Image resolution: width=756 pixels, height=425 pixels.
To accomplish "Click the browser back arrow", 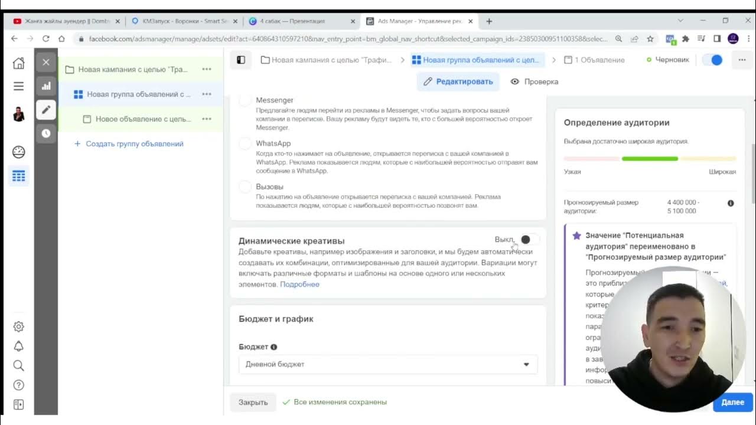I will [15, 38].
